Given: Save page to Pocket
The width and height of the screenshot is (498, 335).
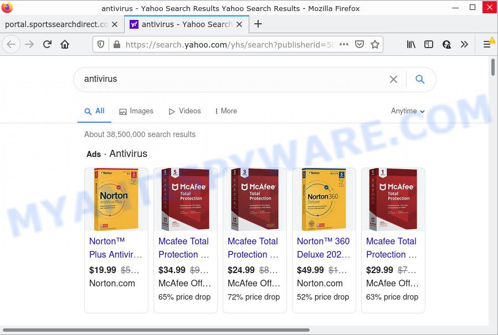Looking at the screenshot, I should [x=359, y=44].
